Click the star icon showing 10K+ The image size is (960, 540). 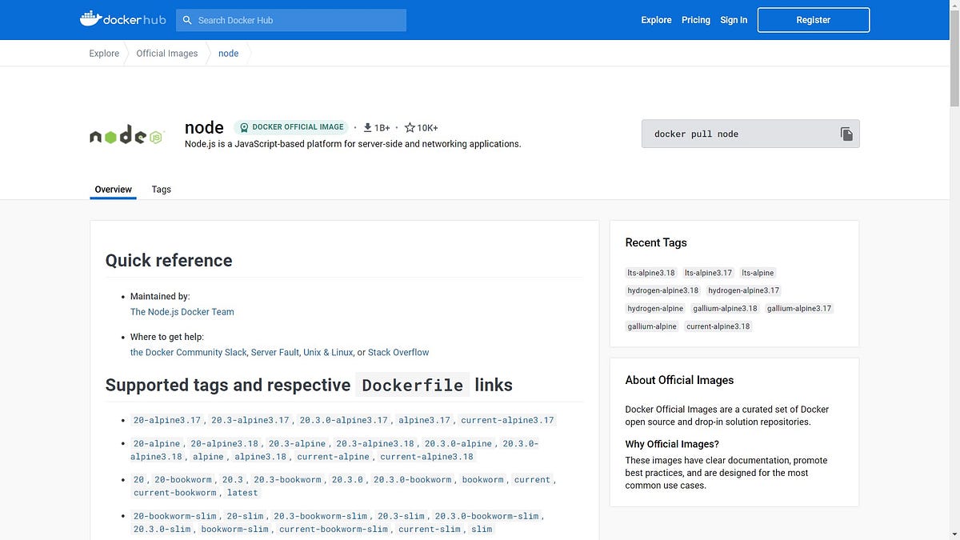tap(410, 126)
